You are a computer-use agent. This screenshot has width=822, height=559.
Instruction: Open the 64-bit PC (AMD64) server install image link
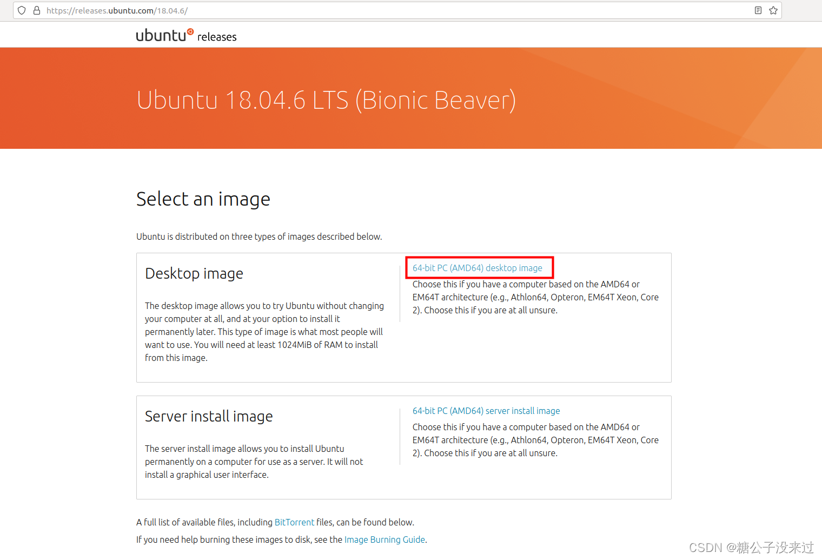tap(486, 411)
